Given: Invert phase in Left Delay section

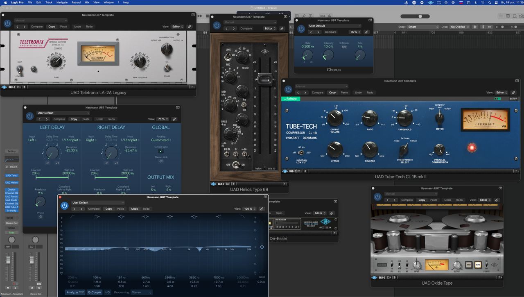Looking at the screenshot, I should (x=41, y=217).
